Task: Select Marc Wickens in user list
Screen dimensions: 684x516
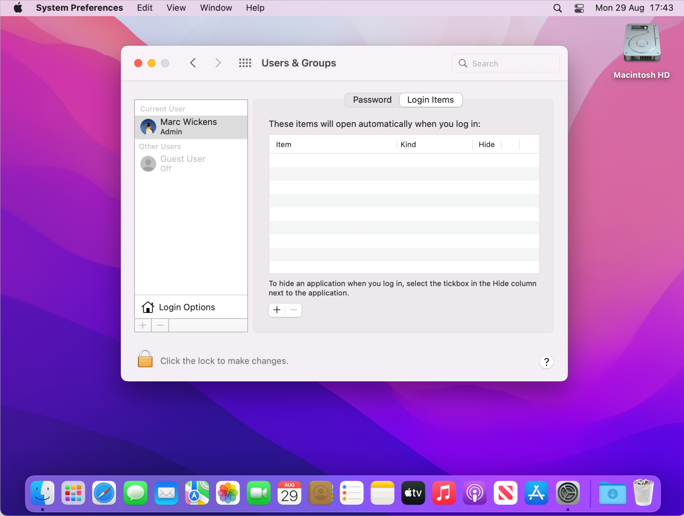Action: (x=191, y=127)
